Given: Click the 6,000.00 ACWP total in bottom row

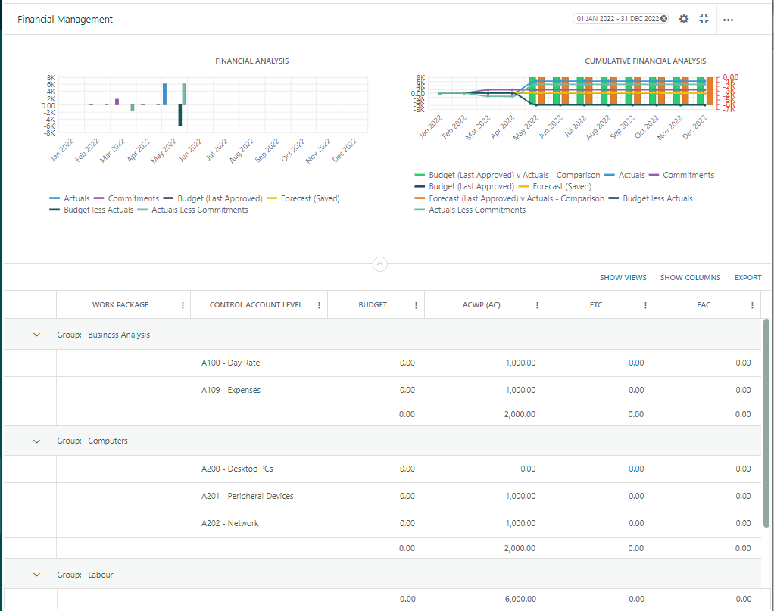Looking at the screenshot, I should click(520, 599).
